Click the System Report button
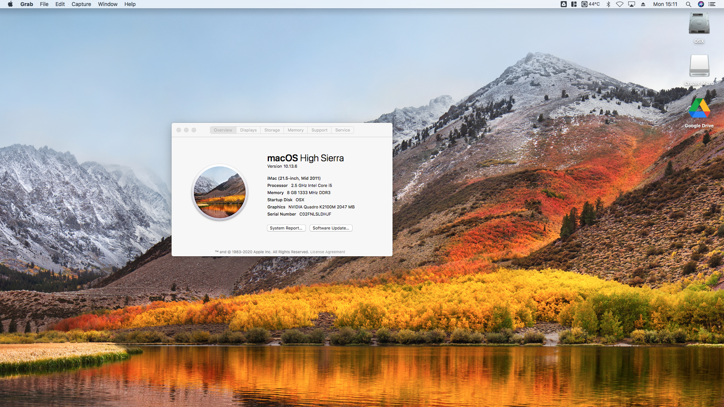 tap(286, 228)
